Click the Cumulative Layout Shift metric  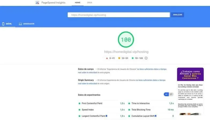tap(151, 116)
